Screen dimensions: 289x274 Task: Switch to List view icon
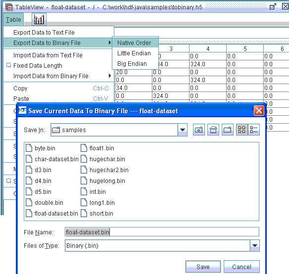tap(242, 130)
